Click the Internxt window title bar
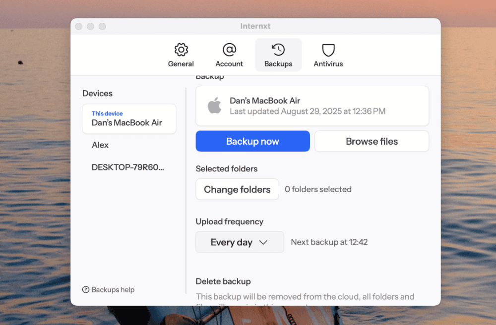The height and width of the screenshot is (325, 496). (256, 26)
